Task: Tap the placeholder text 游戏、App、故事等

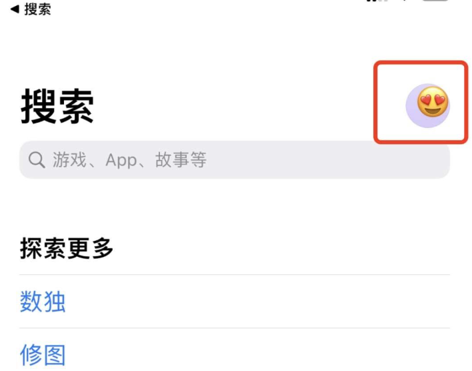Action: point(129,159)
